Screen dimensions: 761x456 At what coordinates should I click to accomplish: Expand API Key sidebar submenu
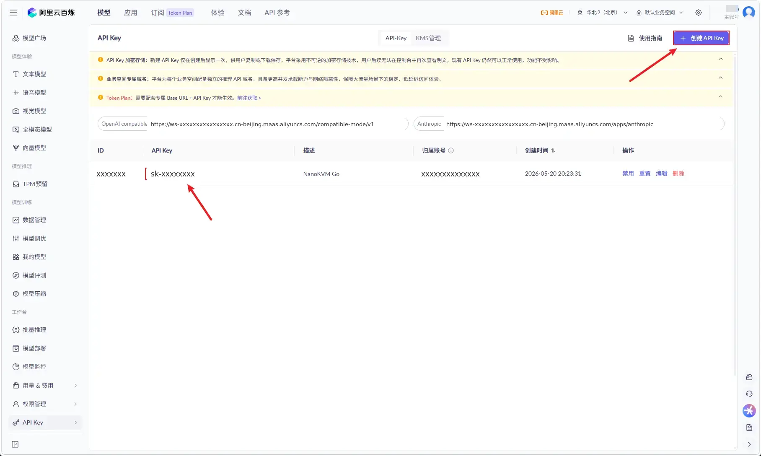pyautogui.click(x=75, y=422)
